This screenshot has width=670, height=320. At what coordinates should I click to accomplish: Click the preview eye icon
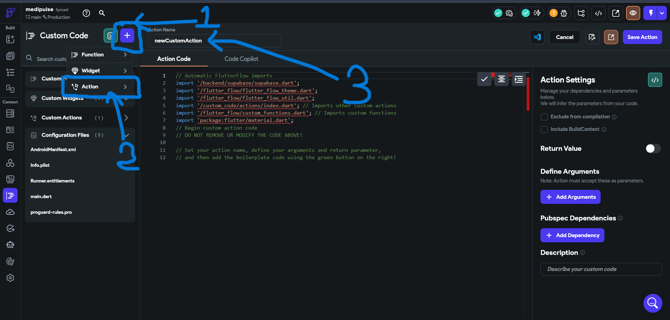click(633, 13)
